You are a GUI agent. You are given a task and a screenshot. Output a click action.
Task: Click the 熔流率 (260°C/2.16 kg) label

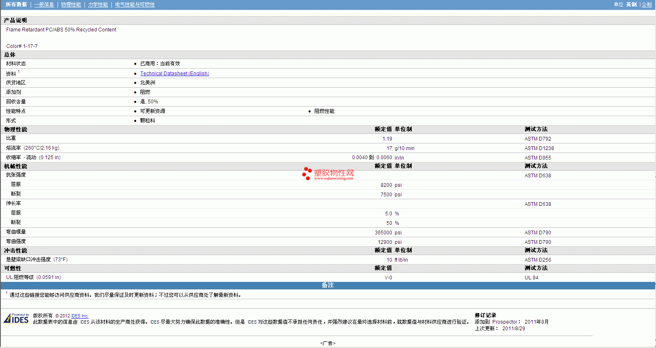[x=33, y=148]
